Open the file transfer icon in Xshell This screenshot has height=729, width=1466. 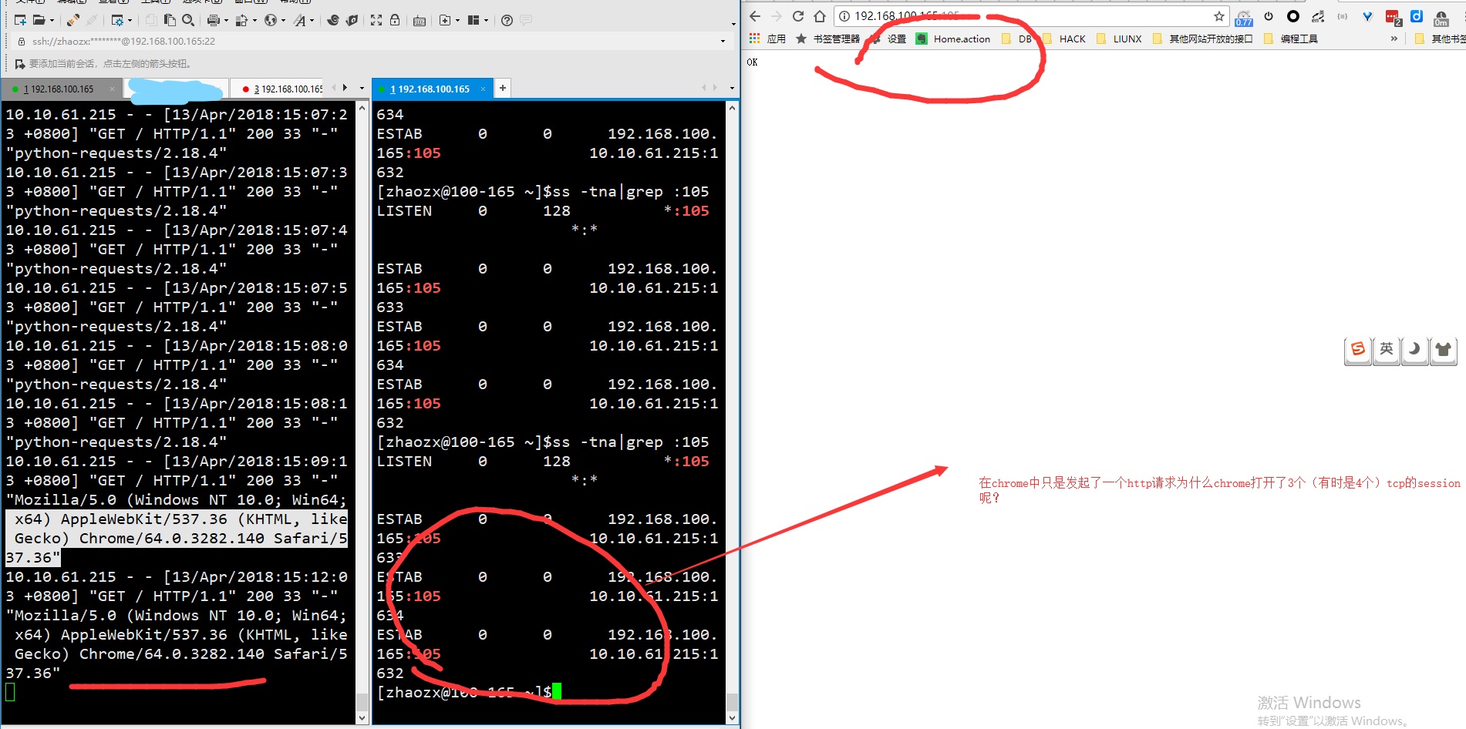pos(241,20)
